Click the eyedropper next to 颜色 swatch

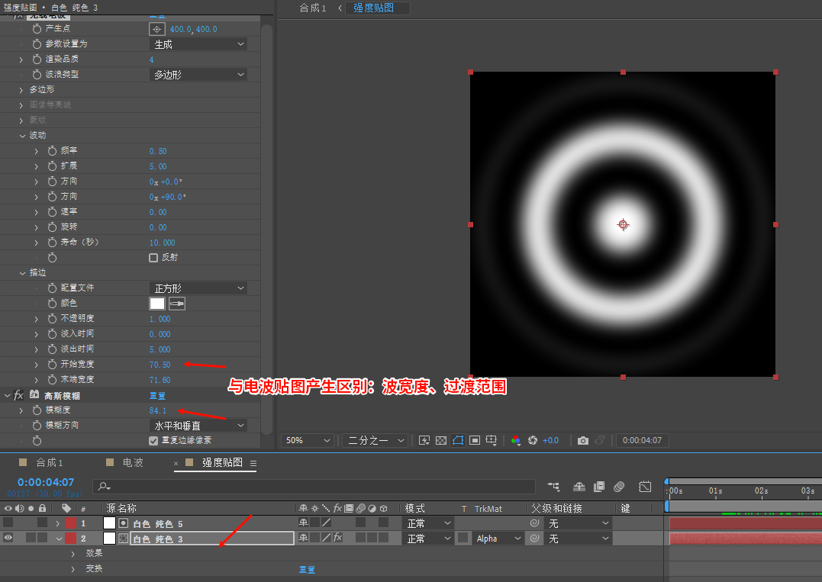[x=176, y=304]
